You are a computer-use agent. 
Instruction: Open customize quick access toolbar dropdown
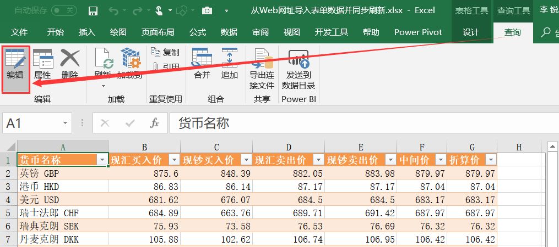pyautogui.click(x=226, y=10)
